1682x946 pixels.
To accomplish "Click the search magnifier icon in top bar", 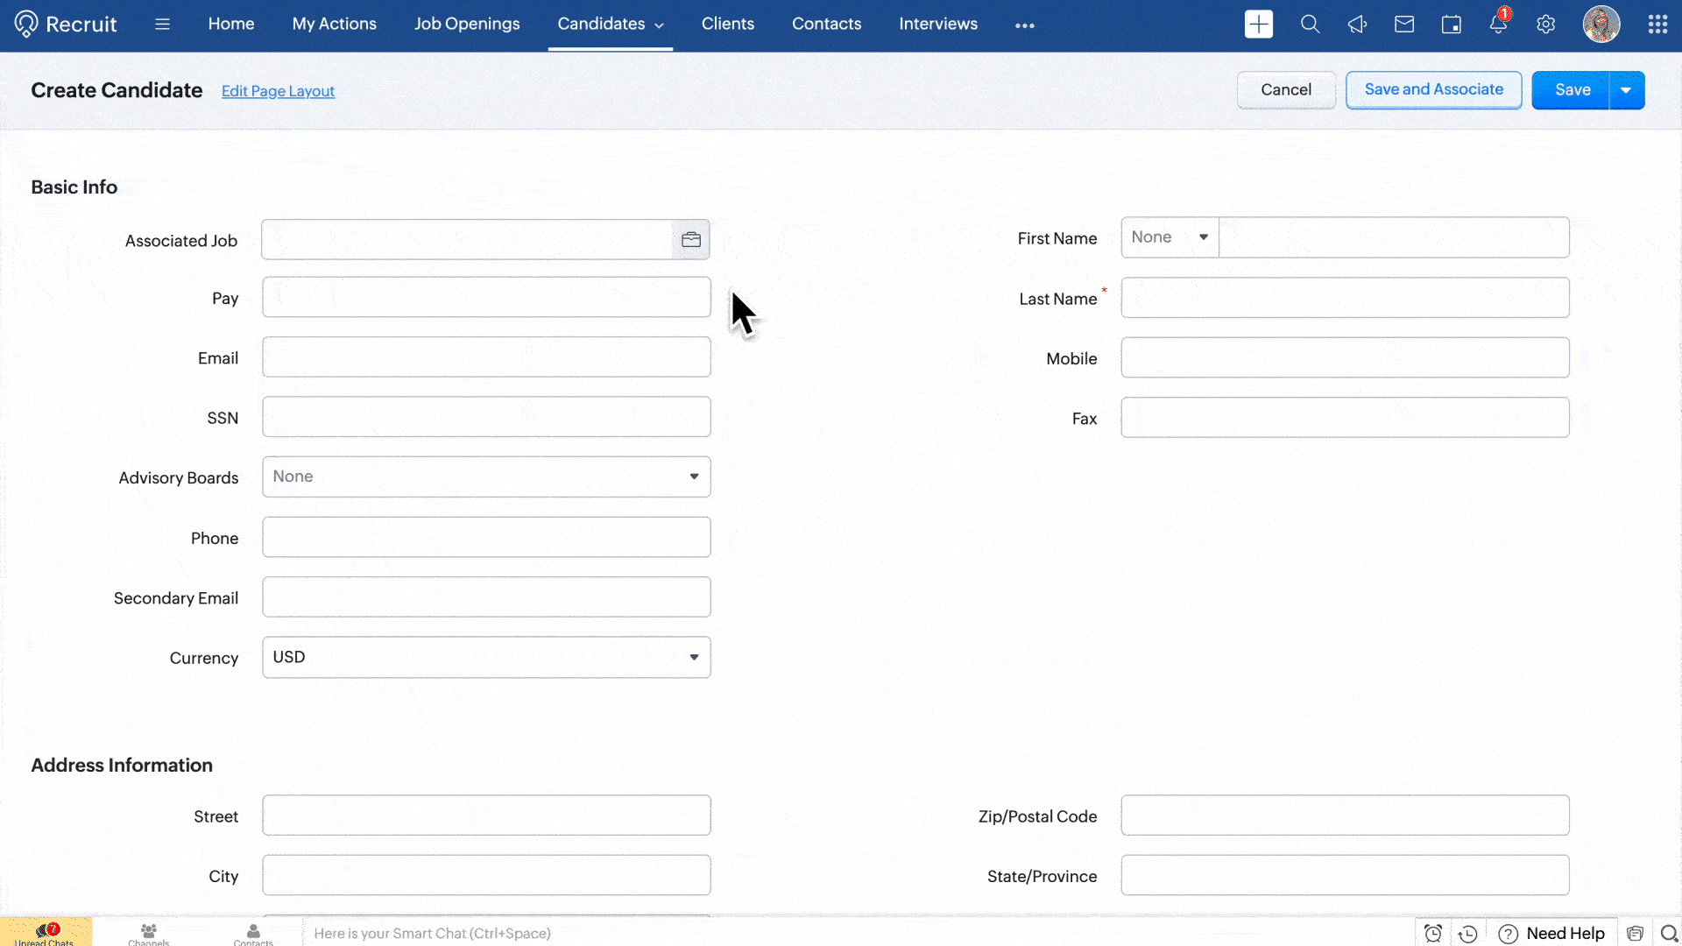I will [x=1310, y=25].
